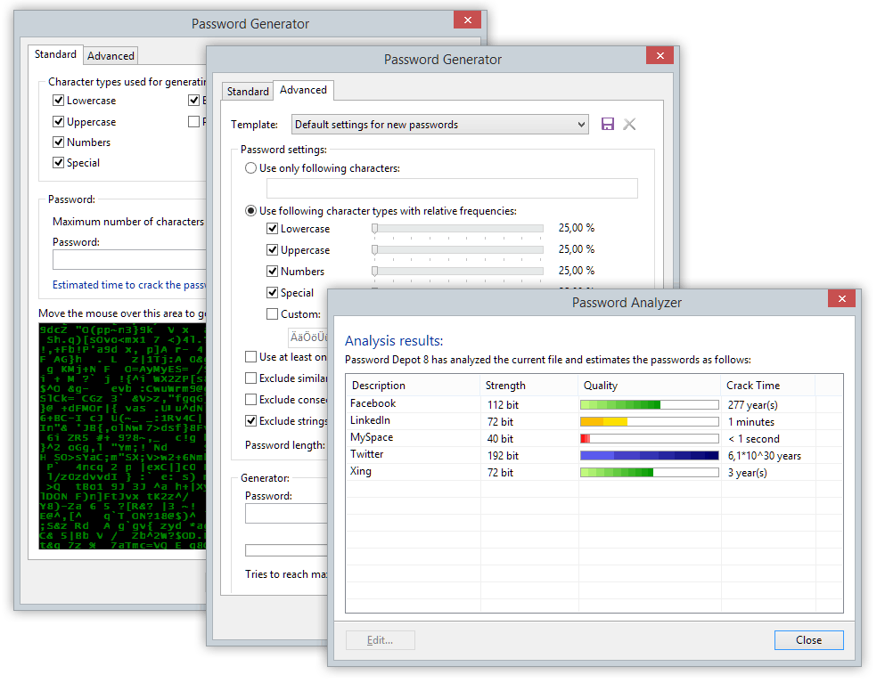Click the '192 bit' strength value
Image resolution: width=885 pixels, height=691 pixels.
pos(503,456)
